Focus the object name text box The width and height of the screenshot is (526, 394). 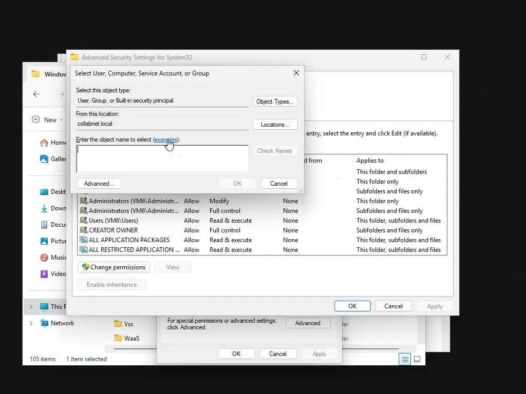pos(162,159)
